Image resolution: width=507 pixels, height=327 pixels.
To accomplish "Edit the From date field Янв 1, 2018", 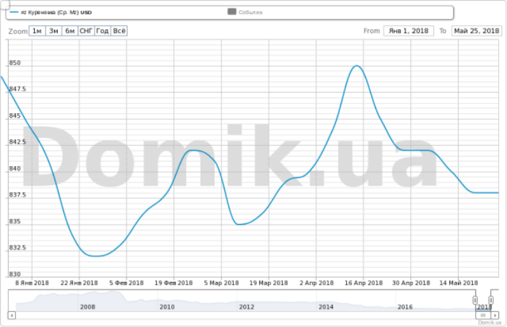I will (409, 31).
